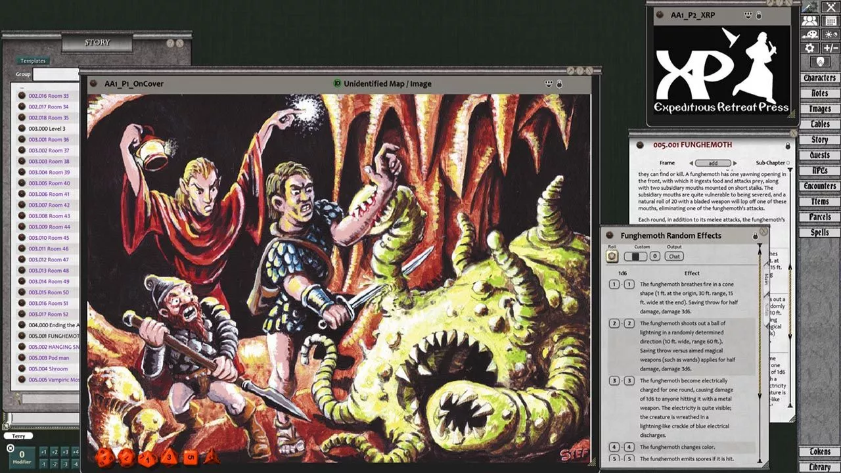Pick the small orange d4 die
This screenshot has width=841, height=473.
tap(212, 457)
